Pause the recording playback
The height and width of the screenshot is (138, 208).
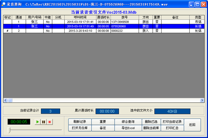44,122
